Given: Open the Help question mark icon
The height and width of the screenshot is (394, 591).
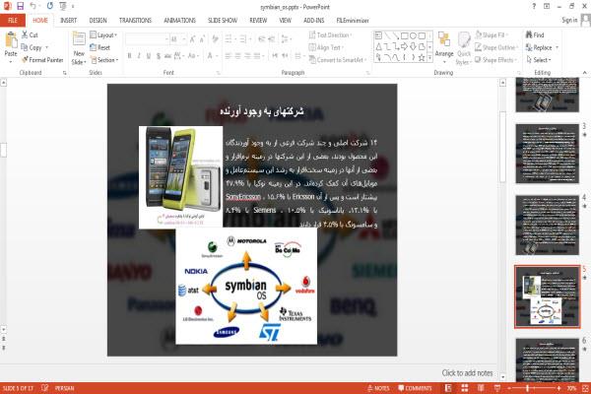Looking at the screenshot, I should (534, 6).
